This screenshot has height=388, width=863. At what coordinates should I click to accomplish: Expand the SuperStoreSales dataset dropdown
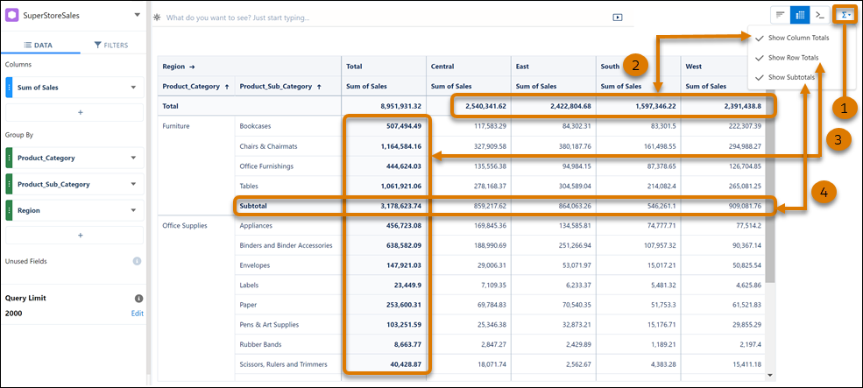tap(137, 16)
